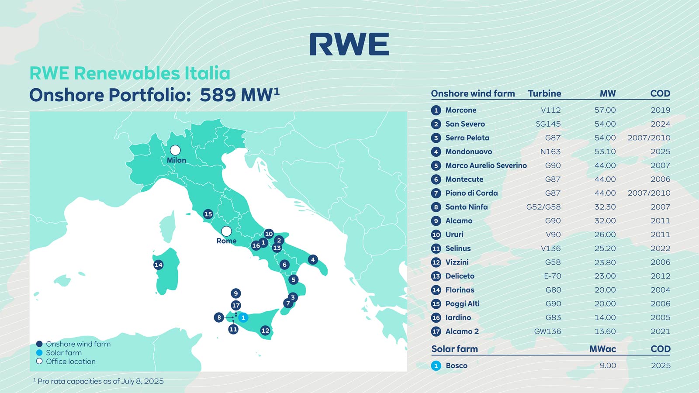Select map marker 4 in Puglia

[313, 259]
